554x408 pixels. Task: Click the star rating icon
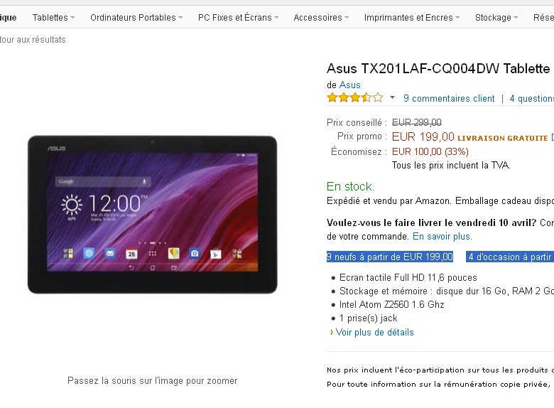tap(355, 97)
